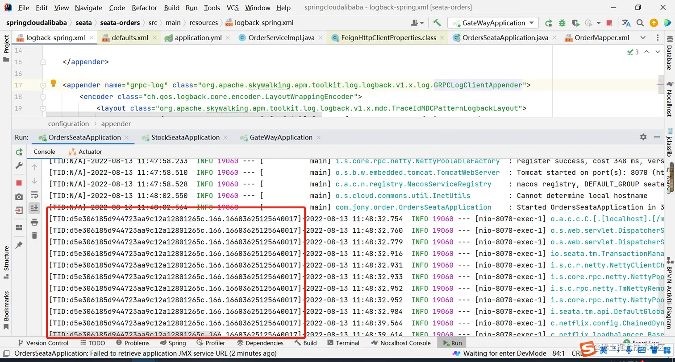
Task: Click the intention lightbulb on line 17
Action: [x=53, y=83]
